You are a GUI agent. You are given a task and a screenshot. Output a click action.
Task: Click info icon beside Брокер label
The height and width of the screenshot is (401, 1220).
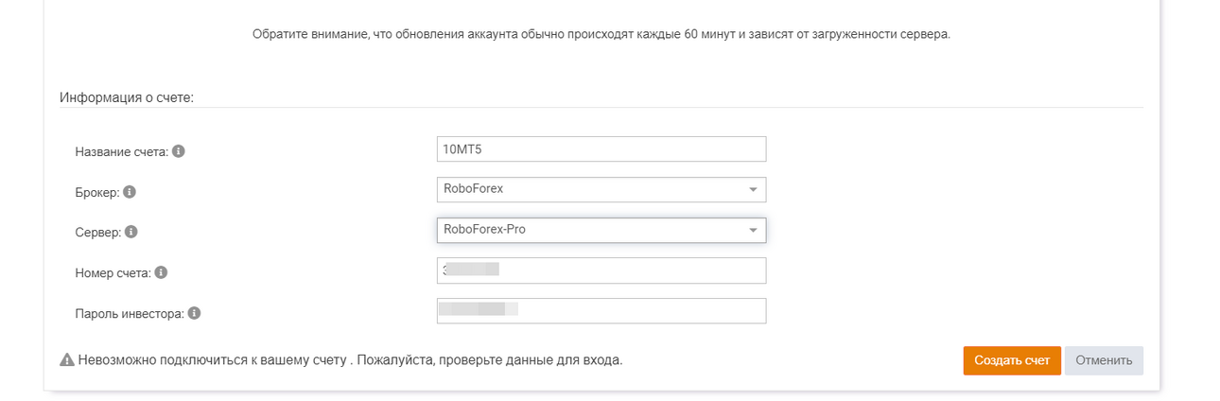click(130, 192)
